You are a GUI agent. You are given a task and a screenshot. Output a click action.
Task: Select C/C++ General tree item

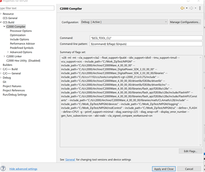tap(12, 73)
